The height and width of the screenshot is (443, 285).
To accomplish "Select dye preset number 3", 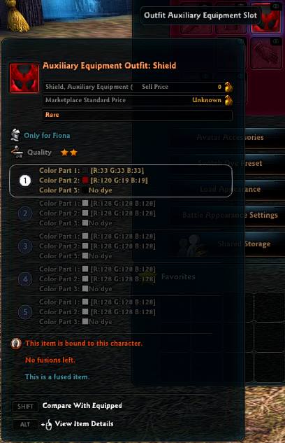I will coord(25,246).
